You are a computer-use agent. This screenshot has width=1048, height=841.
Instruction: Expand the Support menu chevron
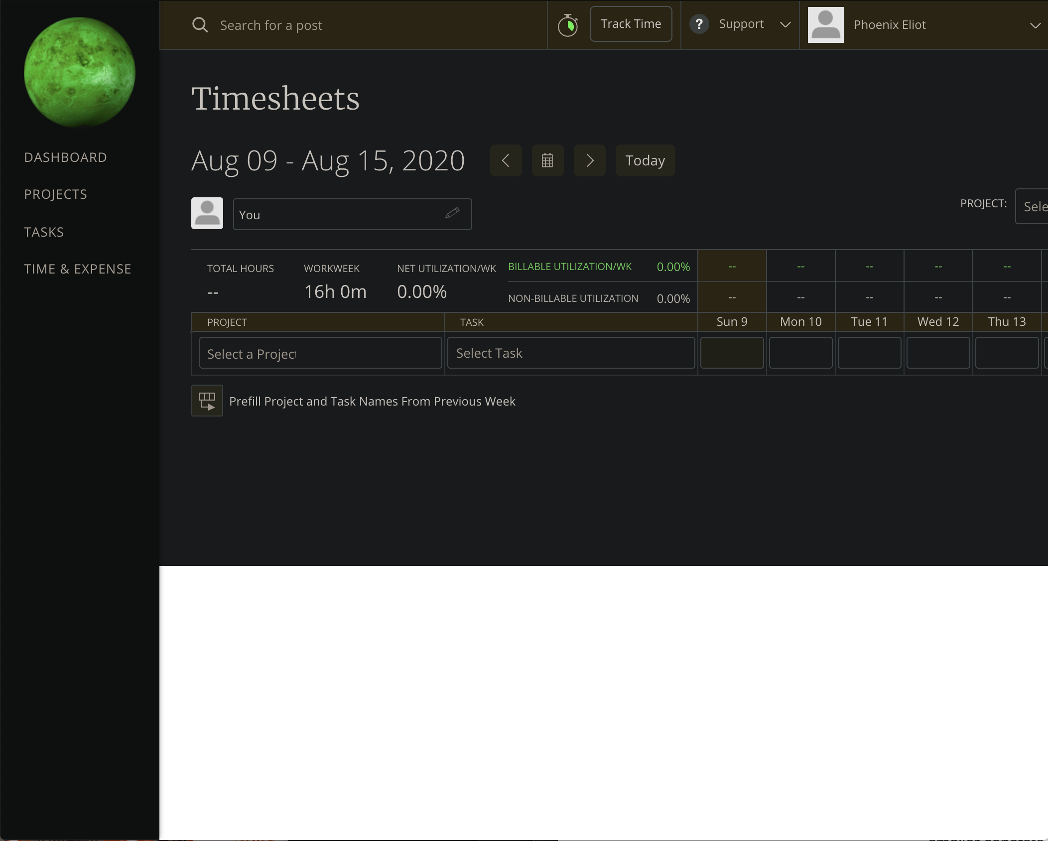pos(785,24)
